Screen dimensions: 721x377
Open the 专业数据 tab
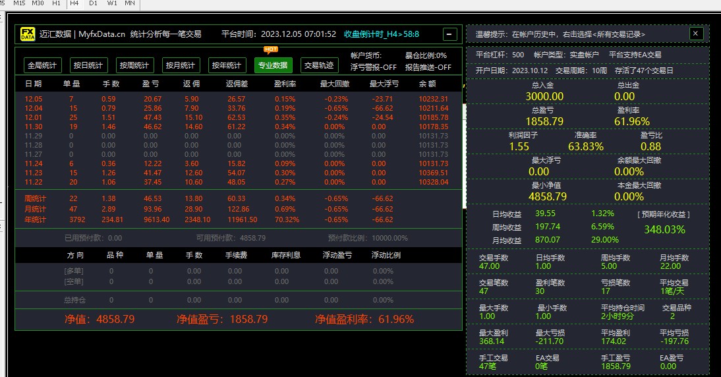click(x=273, y=65)
